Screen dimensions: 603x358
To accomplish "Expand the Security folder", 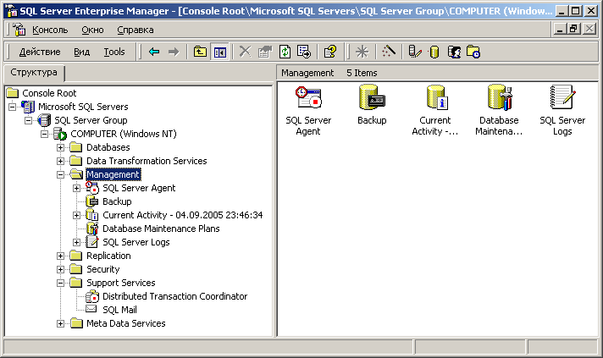I will [60, 269].
